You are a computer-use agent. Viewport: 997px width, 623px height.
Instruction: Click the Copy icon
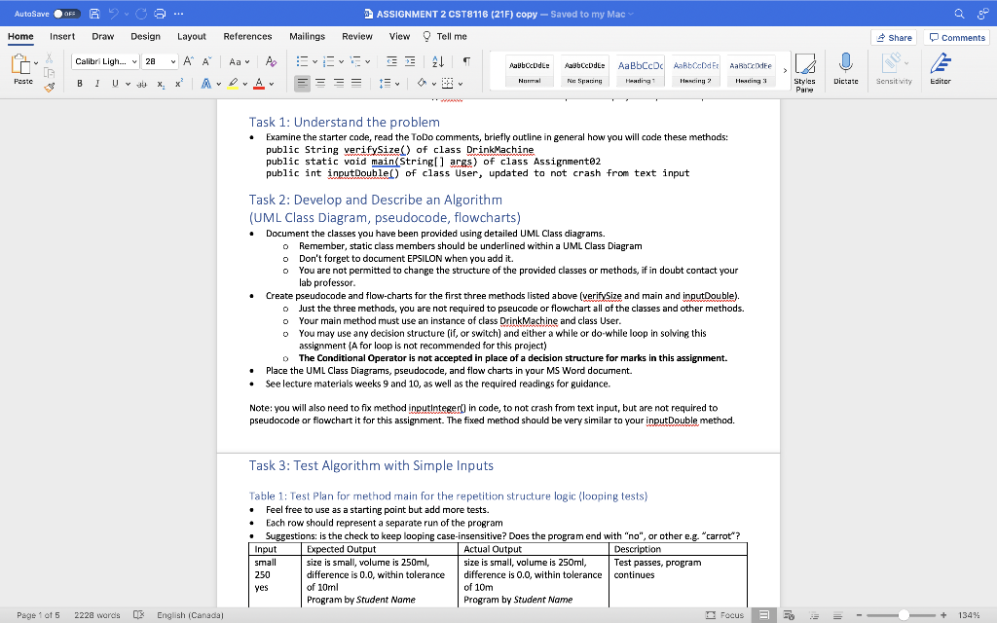pyautogui.click(x=50, y=72)
